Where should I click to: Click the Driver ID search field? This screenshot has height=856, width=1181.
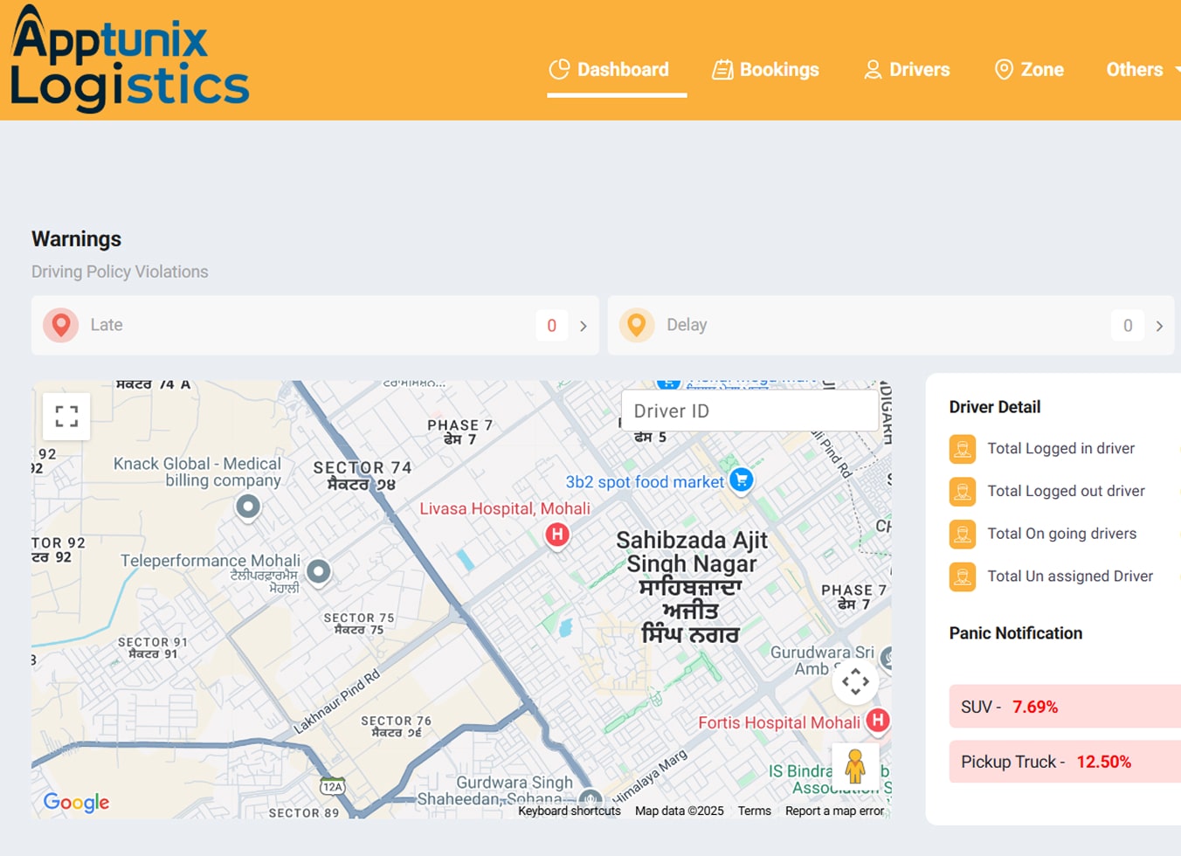749,411
